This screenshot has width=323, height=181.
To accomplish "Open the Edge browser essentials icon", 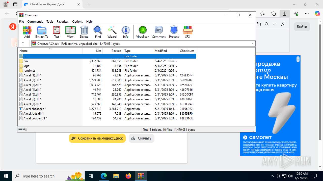I will [x=296, y=14].
